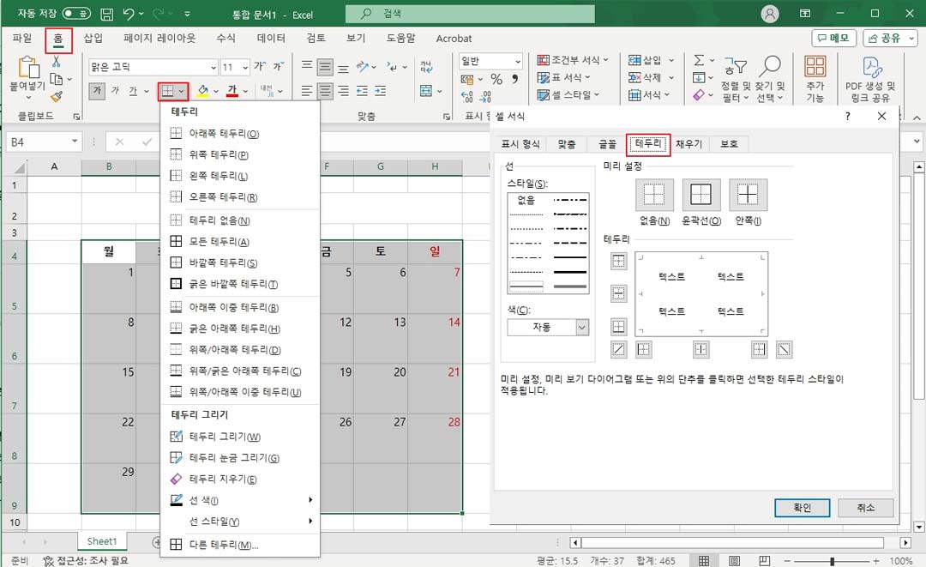Click the align right icon

pyautogui.click(x=343, y=91)
